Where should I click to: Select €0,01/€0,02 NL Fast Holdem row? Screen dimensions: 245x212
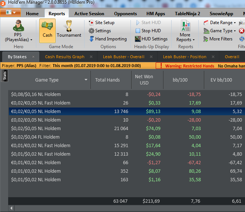tap(127, 145)
